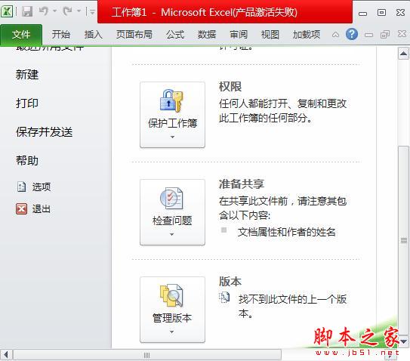
Task: Choose 退出 to exit Excel
Action: pyautogui.click(x=42, y=209)
